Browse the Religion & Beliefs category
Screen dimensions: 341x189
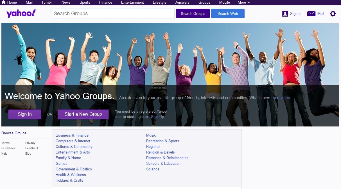(161, 152)
